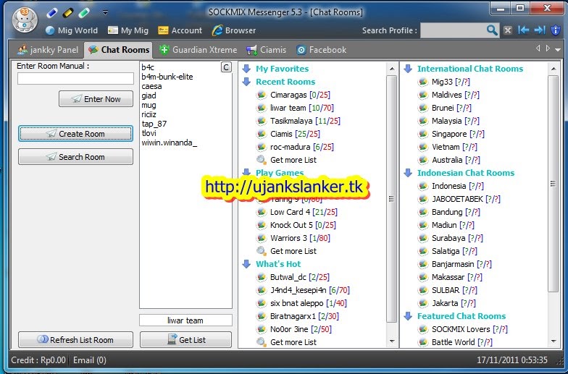Switch to the jankky Panel tab
Screen dimensions: 568x374
click(x=48, y=50)
